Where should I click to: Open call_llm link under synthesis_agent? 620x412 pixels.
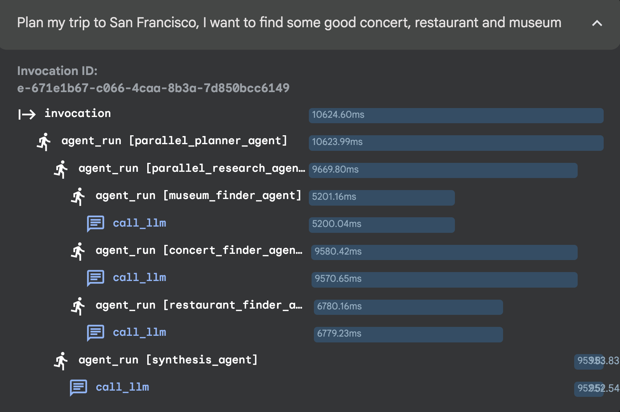[122, 387]
